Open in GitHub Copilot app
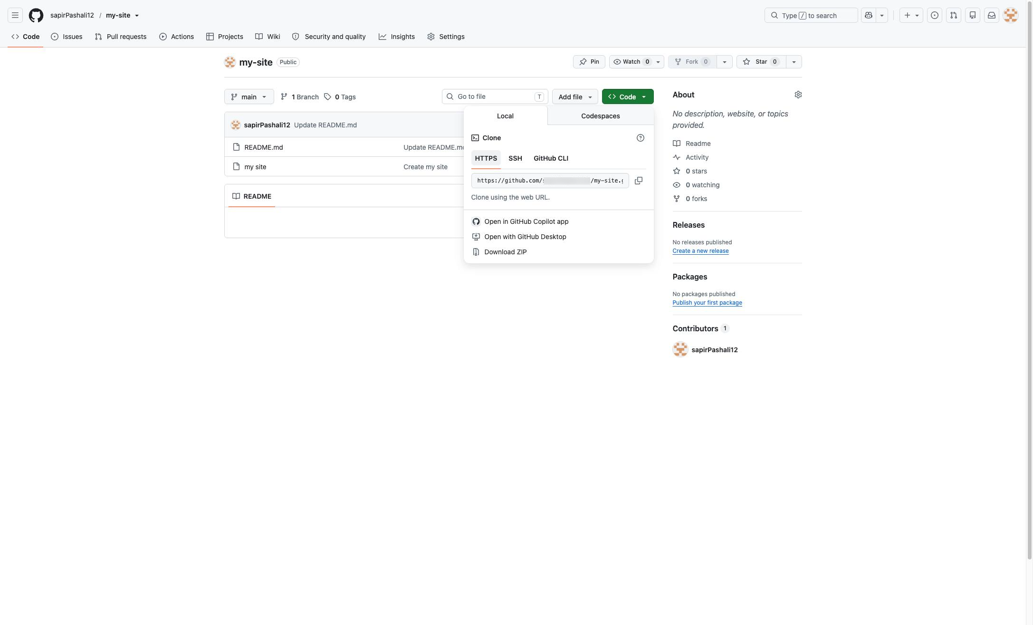 [559, 221]
